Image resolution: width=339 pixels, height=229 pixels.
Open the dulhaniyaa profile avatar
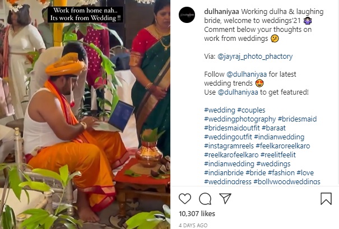pyautogui.click(x=187, y=15)
